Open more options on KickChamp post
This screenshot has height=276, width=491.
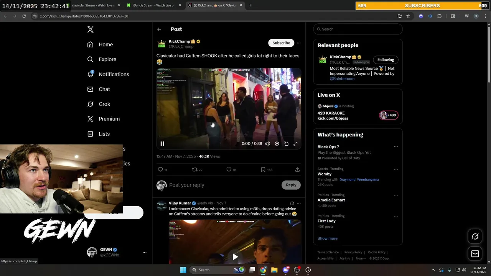[299, 43]
